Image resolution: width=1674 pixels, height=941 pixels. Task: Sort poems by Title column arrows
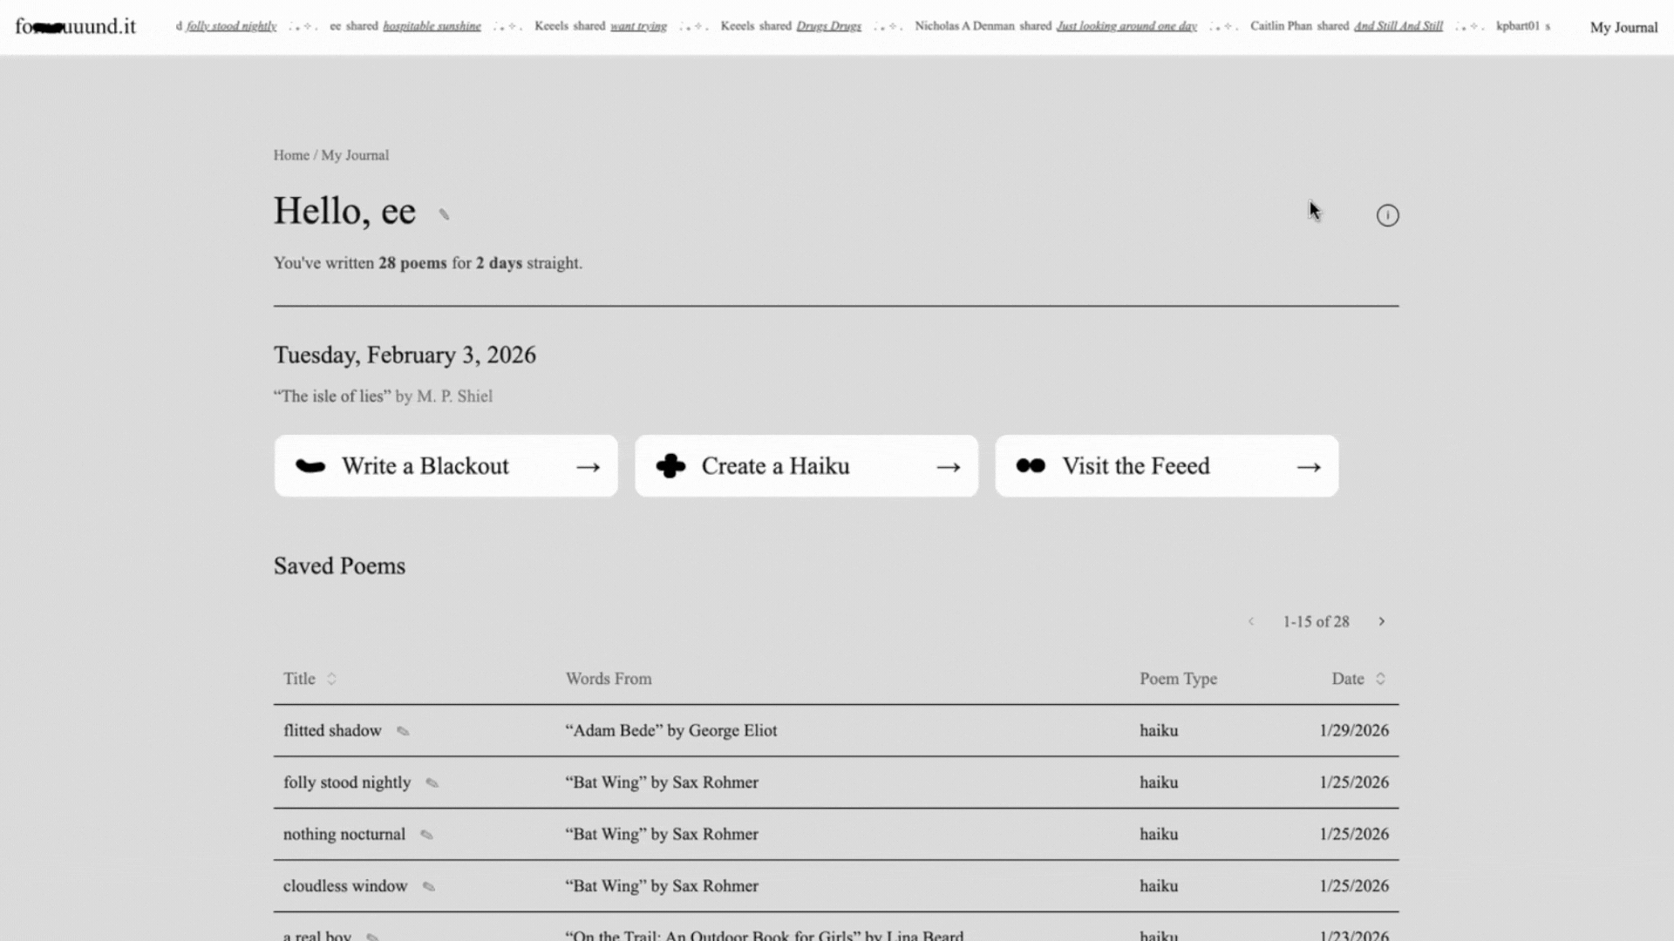(x=331, y=679)
